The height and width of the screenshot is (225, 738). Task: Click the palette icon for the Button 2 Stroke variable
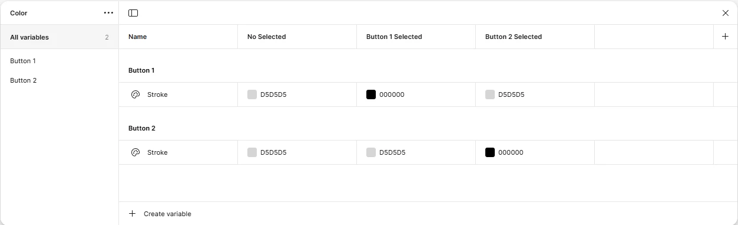coord(136,152)
